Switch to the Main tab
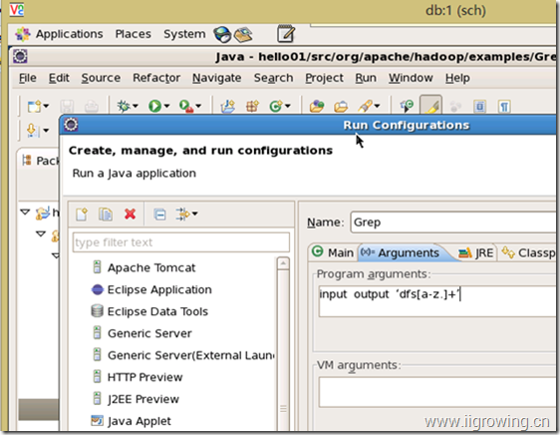560x435 pixels. pyautogui.click(x=333, y=252)
